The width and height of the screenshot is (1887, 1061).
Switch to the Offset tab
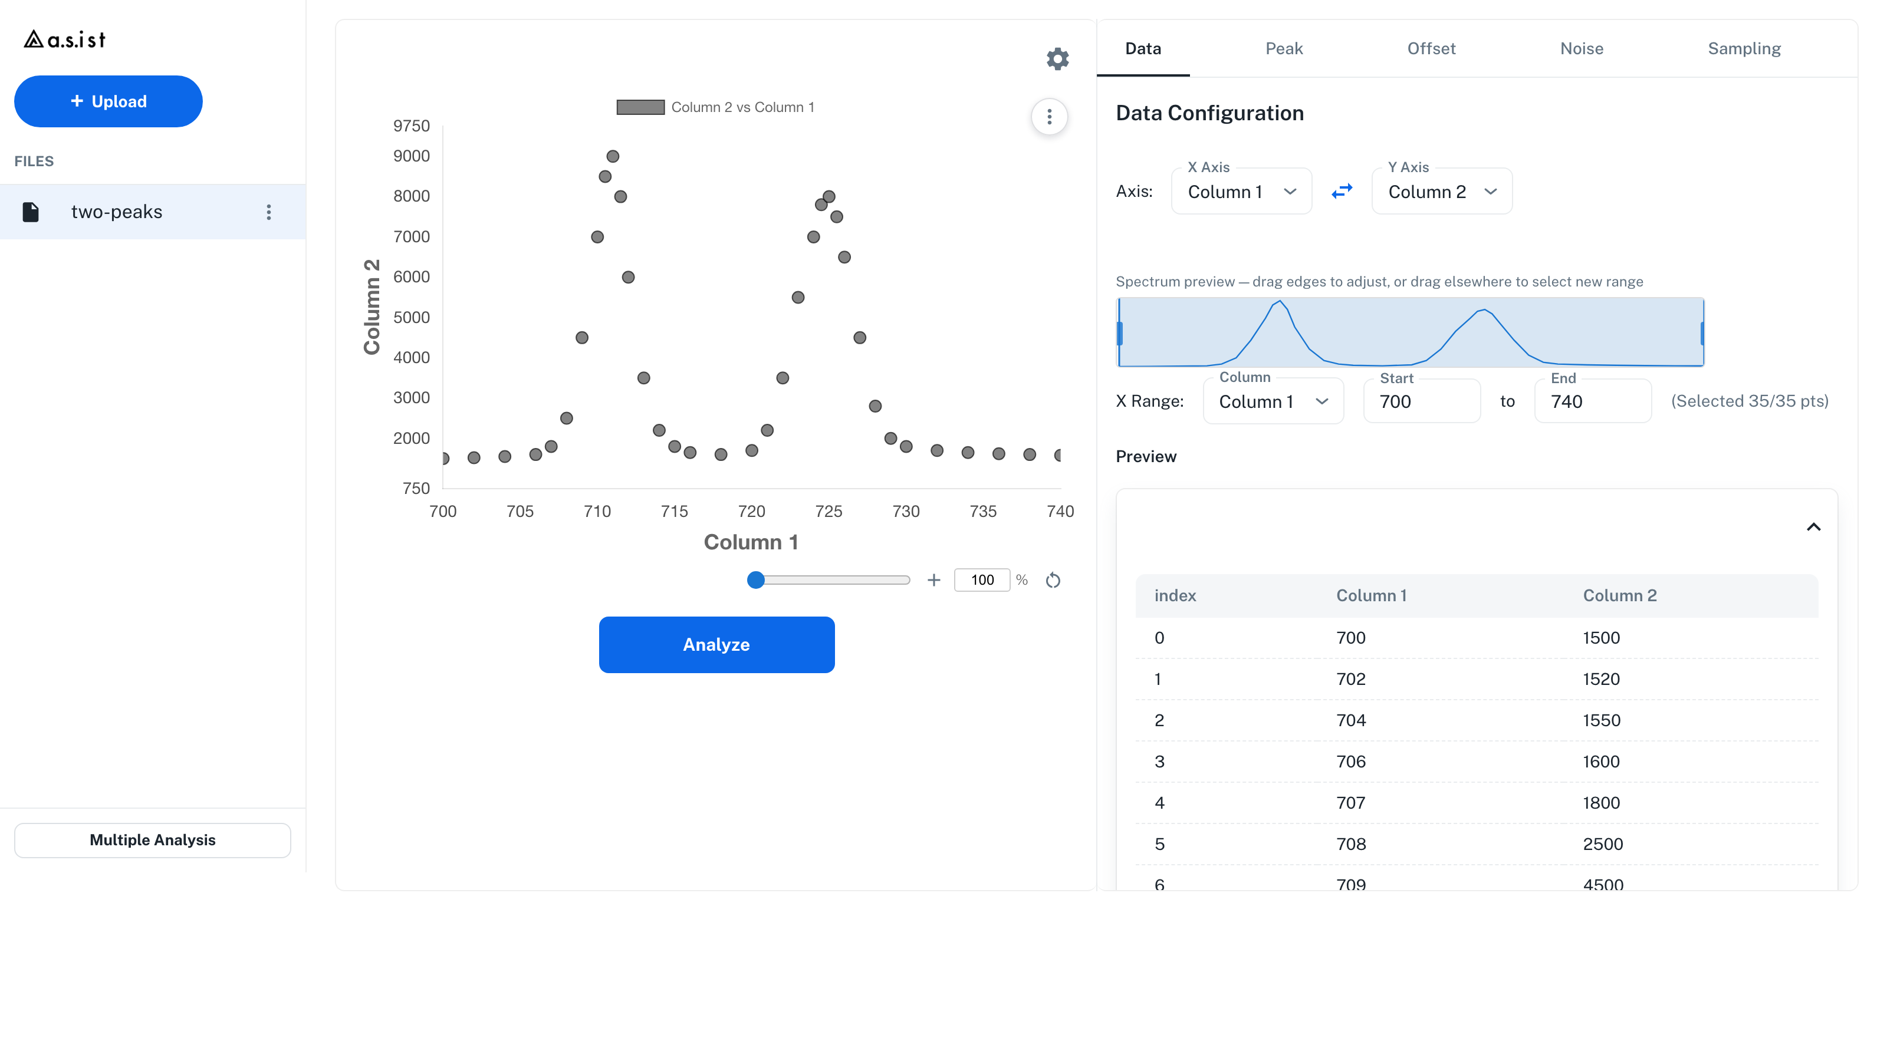click(x=1431, y=48)
